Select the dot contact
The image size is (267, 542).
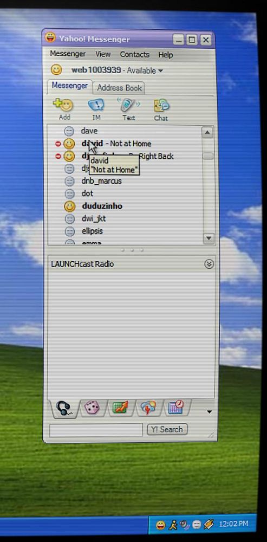(x=87, y=193)
